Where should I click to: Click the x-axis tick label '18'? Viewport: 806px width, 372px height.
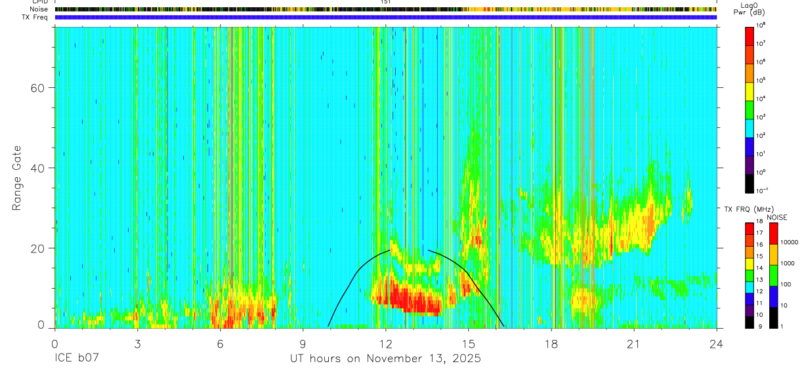[x=551, y=344]
